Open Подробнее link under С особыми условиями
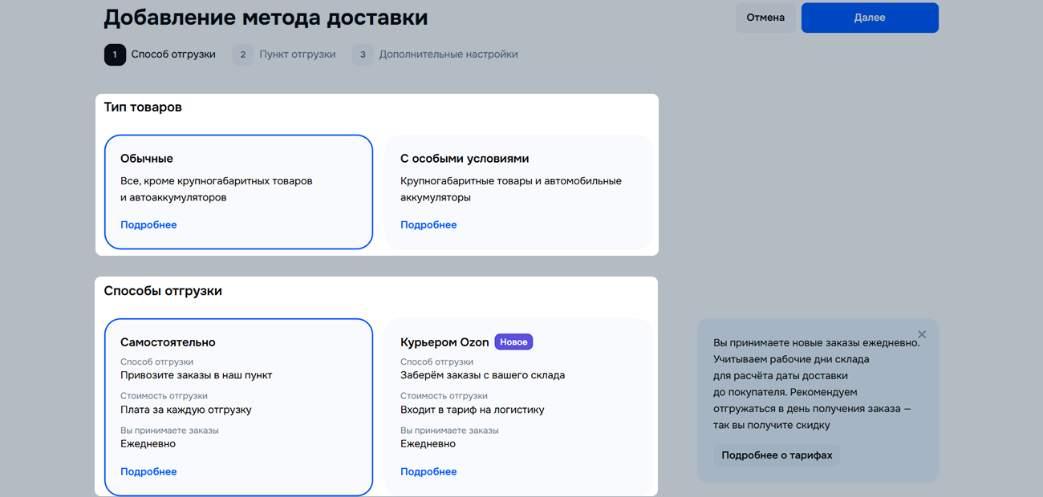The height and width of the screenshot is (497, 1043). (x=428, y=225)
